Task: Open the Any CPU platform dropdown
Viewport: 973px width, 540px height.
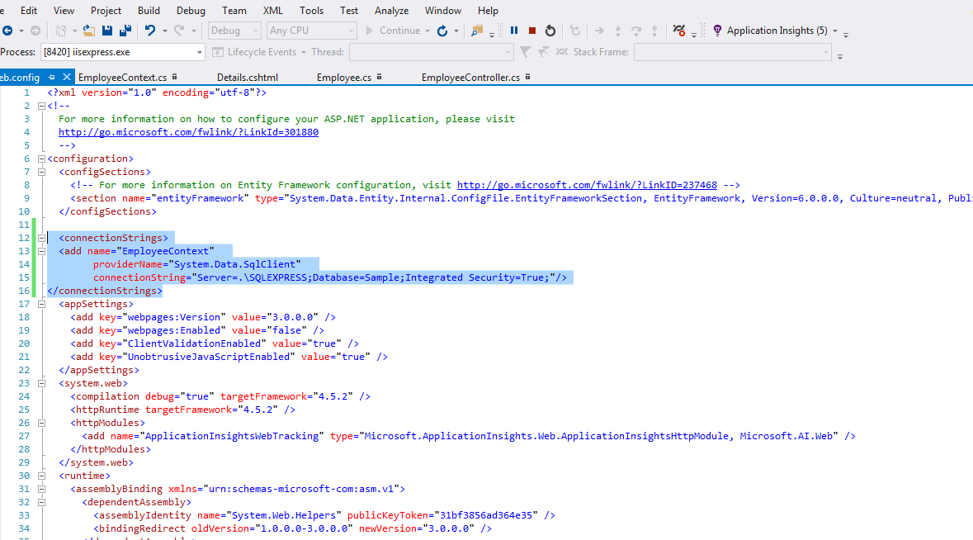Action: coord(353,30)
